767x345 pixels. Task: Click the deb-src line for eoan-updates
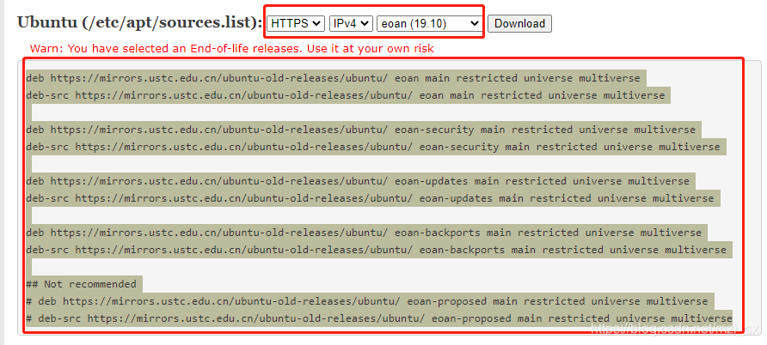370,198
